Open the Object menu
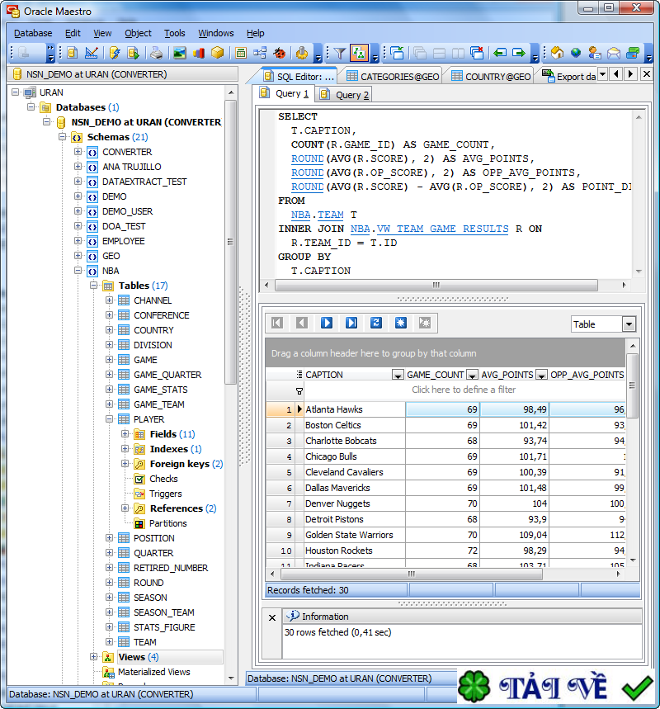This screenshot has width=660, height=709. pos(138,33)
